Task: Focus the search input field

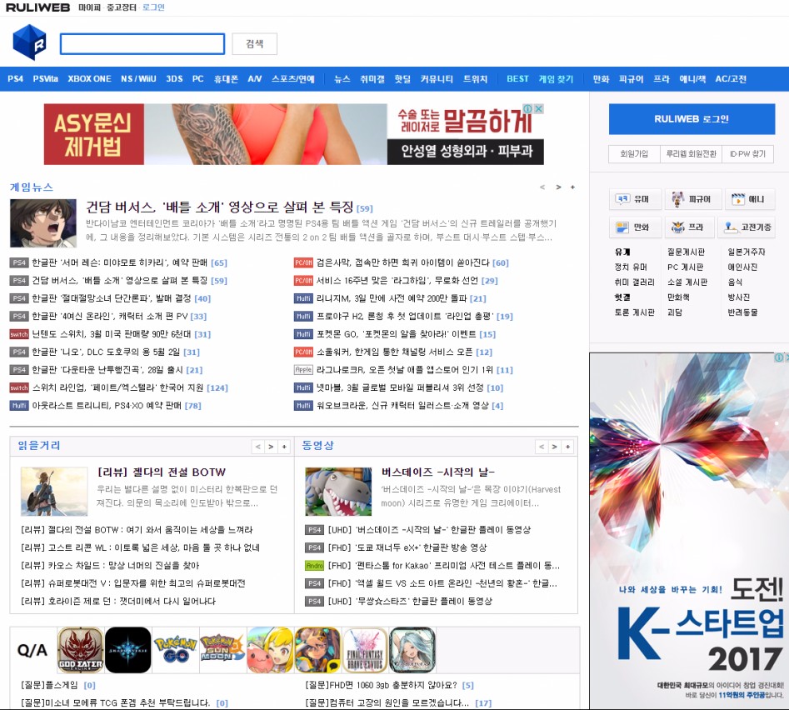Action: click(142, 44)
